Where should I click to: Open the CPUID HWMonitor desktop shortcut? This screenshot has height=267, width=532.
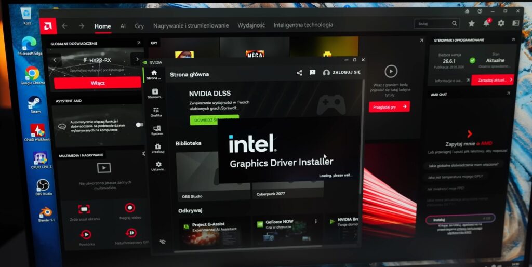click(x=37, y=132)
